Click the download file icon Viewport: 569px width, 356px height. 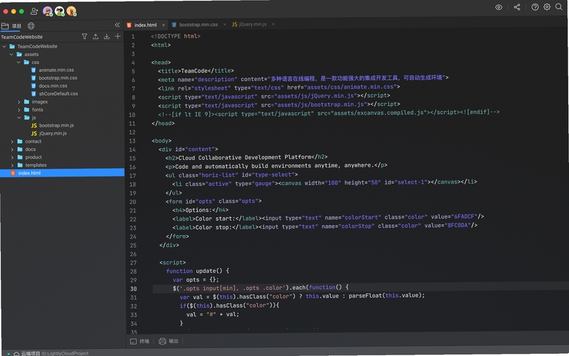pos(107,36)
